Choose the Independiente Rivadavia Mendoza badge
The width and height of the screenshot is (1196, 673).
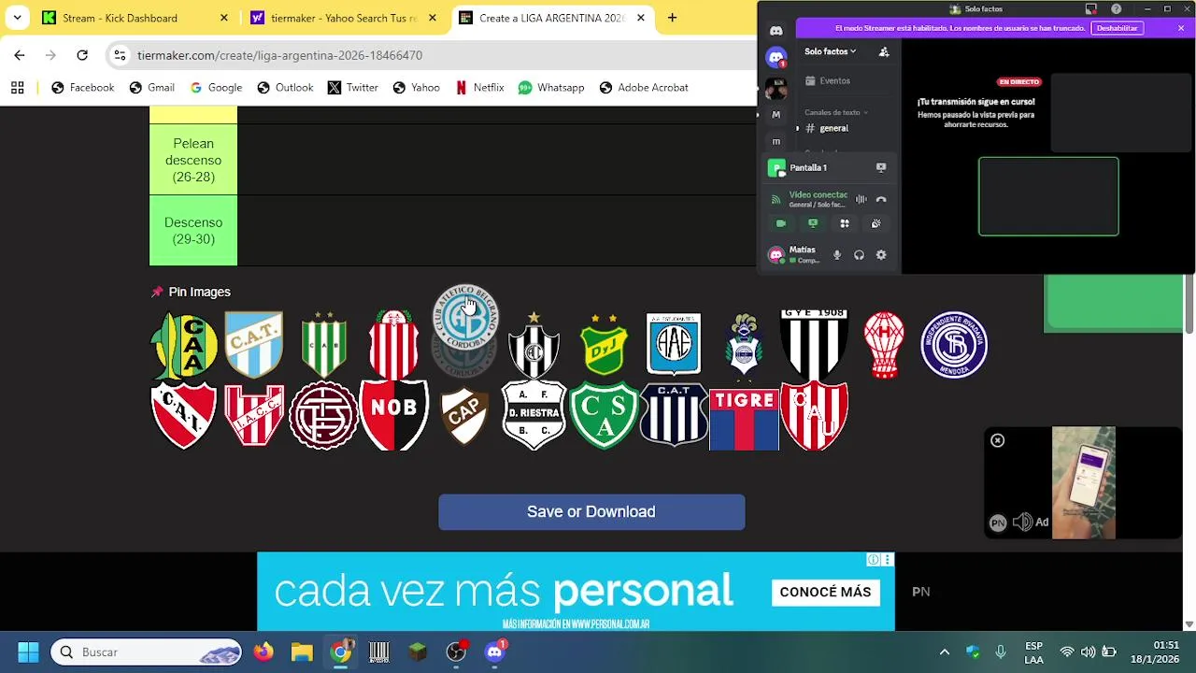click(954, 345)
